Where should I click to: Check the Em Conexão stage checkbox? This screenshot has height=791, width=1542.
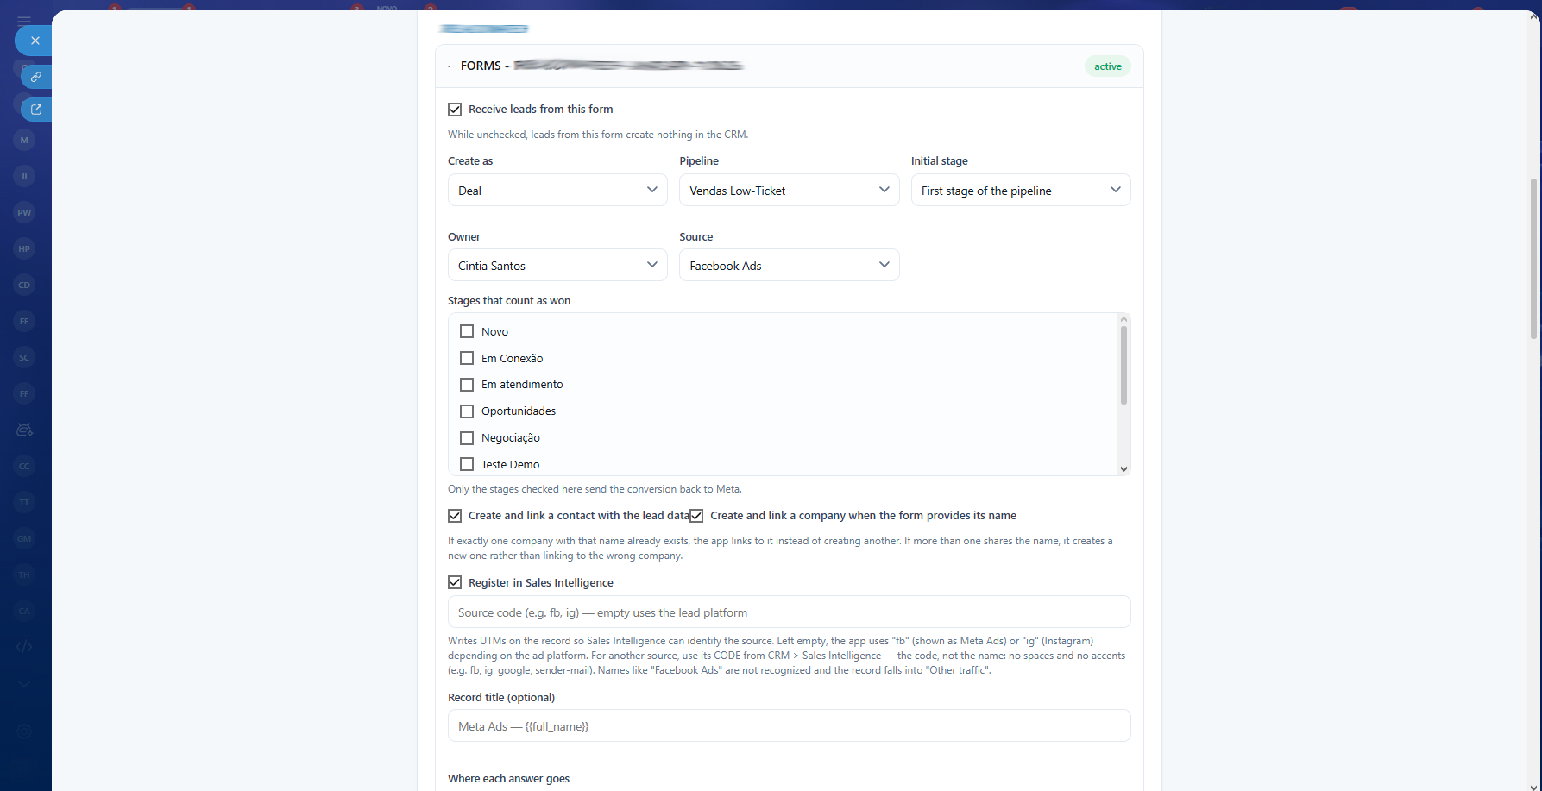point(467,358)
